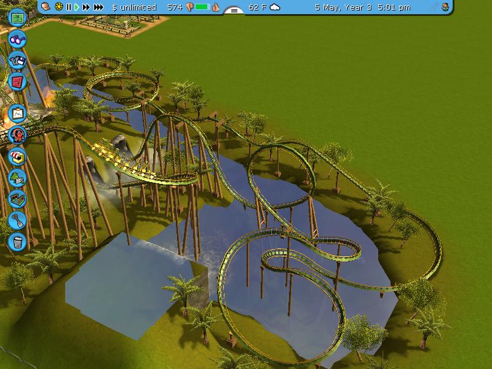
Task: Select the terrain shovel tool
Action: pos(17,220)
